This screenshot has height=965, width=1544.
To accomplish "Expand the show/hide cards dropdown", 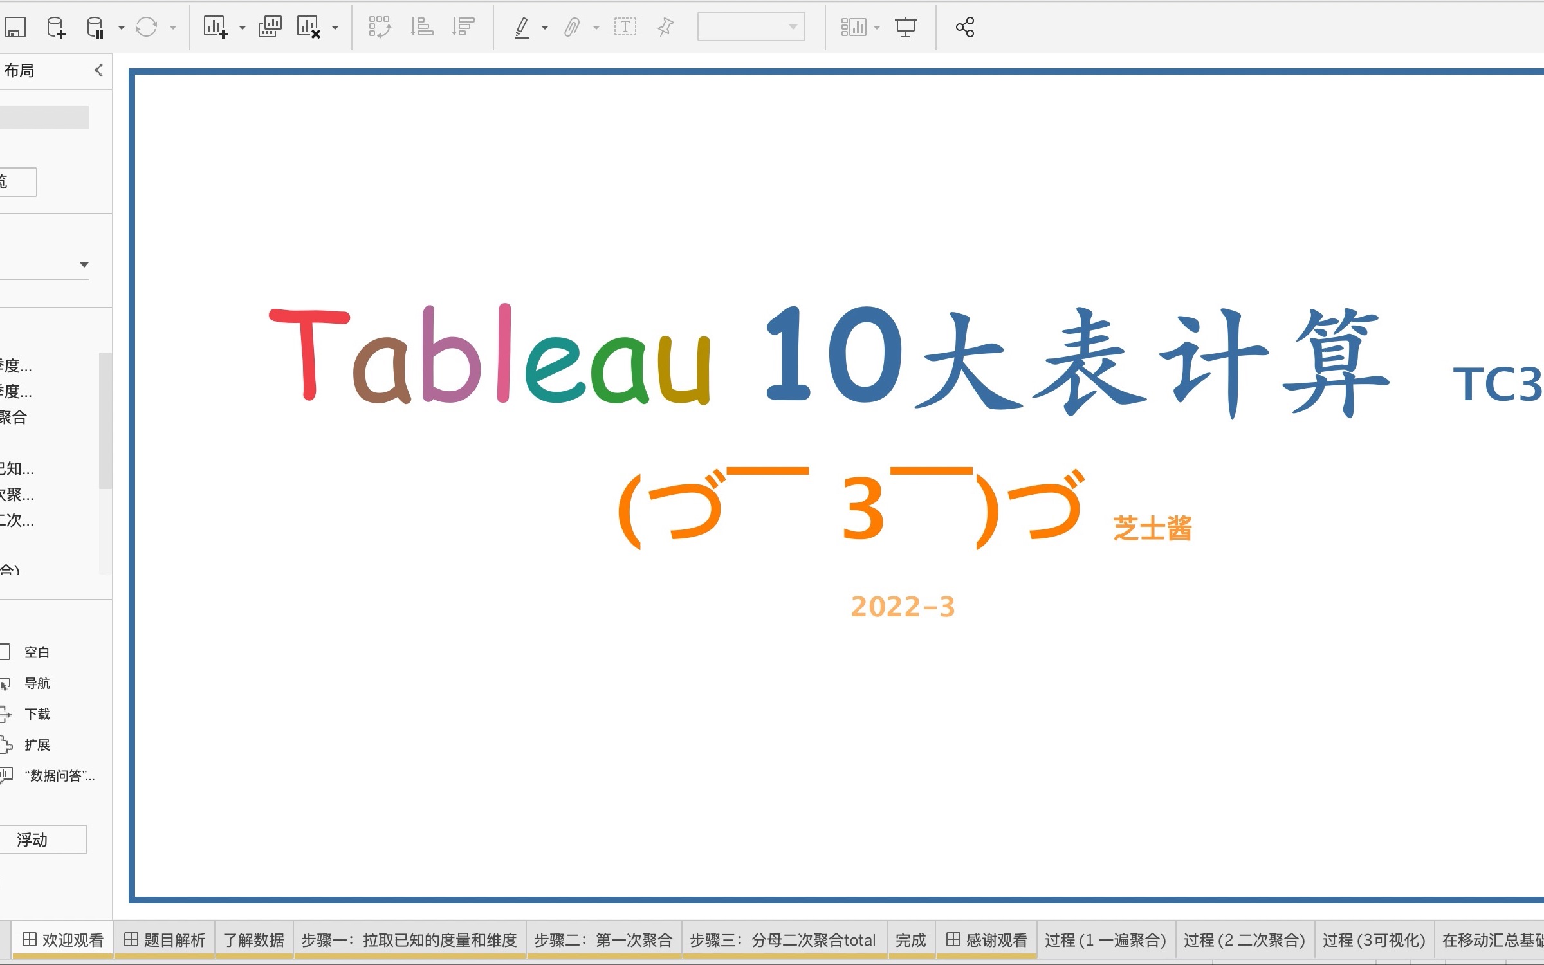I will [877, 27].
